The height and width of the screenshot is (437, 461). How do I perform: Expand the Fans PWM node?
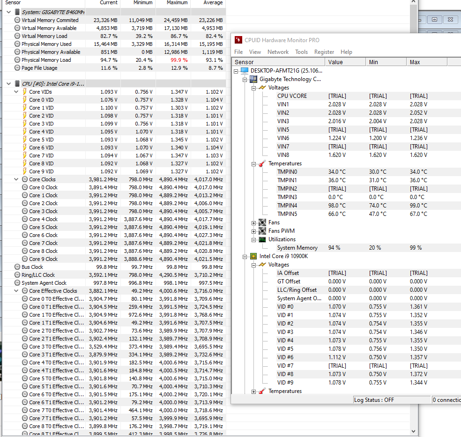pyautogui.click(x=254, y=231)
